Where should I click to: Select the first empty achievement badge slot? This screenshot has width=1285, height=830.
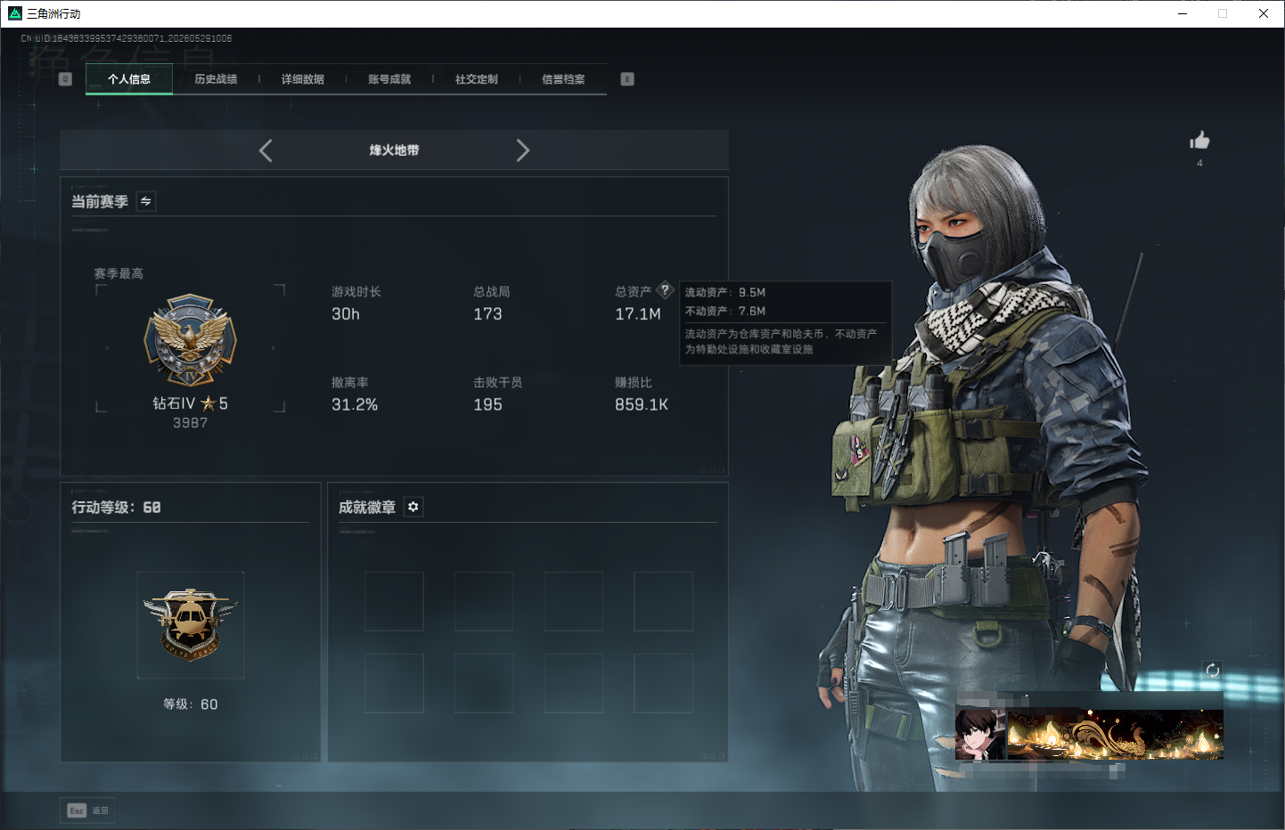click(x=394, y=601)
